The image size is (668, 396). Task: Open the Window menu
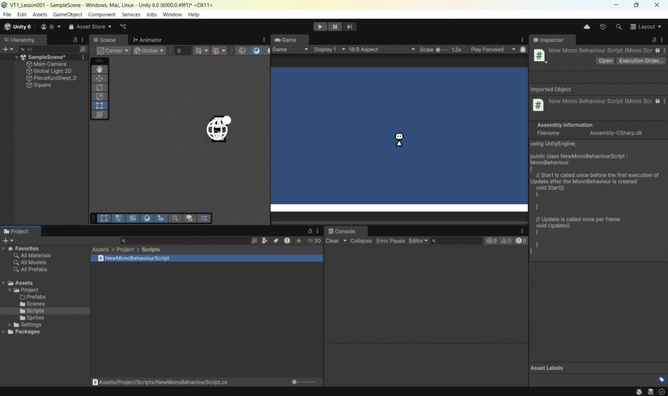pos(172,14)
